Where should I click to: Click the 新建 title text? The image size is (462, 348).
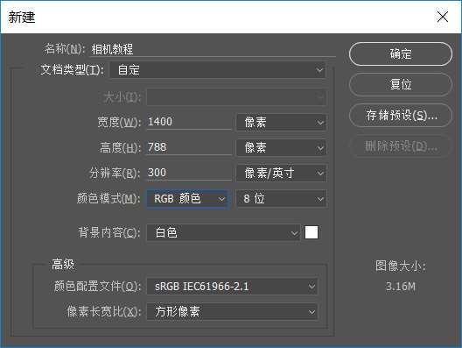(x=22, y=18)
